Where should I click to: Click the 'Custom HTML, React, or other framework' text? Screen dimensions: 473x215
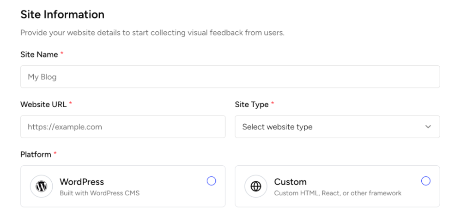pyautogui.click(x=338, y=193)
